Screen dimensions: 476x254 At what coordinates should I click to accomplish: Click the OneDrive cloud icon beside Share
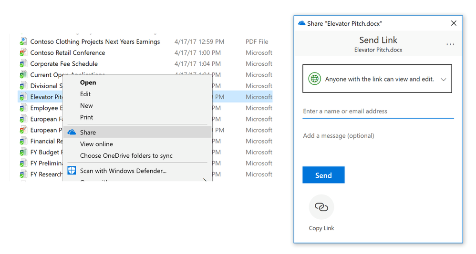[x=72, y=132]
